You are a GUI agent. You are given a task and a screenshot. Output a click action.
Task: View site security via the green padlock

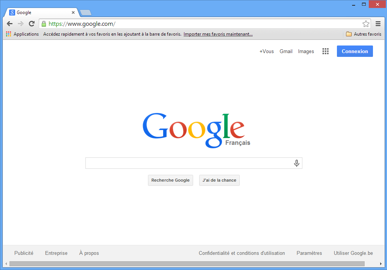[44, 24]
